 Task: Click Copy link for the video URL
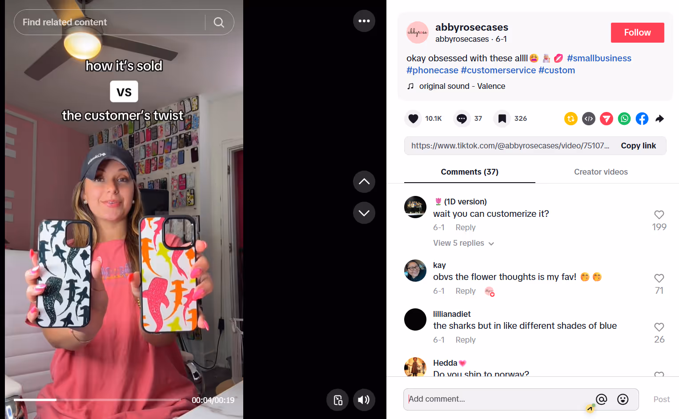click(638, 146)
